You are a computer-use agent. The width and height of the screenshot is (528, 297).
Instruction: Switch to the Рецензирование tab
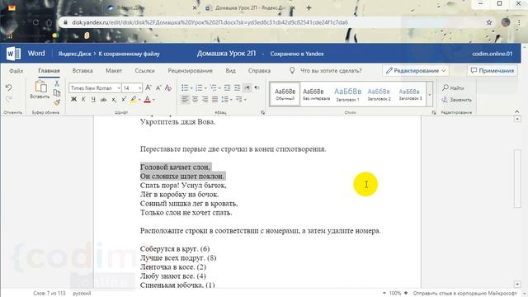(191, 71)
